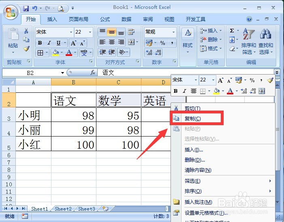Set top vertical alignment

pyautogui.click(x=102, y=32)
